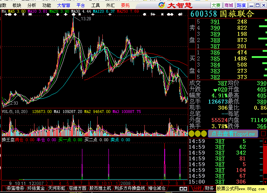Click the 点击查看Topview button
The width and height of the screenshot is (267, 193).
(233, 134)
